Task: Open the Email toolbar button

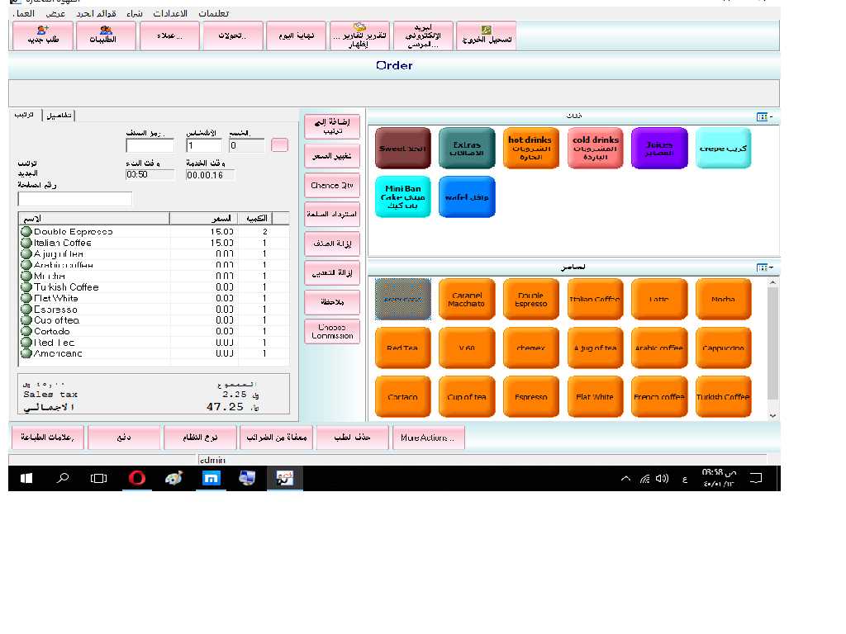Action: (423, 36)
